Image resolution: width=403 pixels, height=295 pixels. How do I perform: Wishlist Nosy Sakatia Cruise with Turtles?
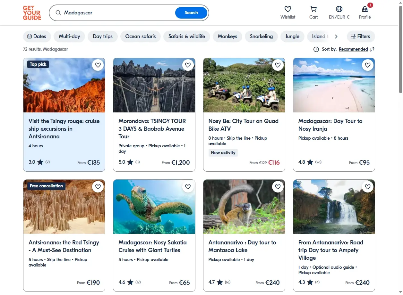point(188,187)
